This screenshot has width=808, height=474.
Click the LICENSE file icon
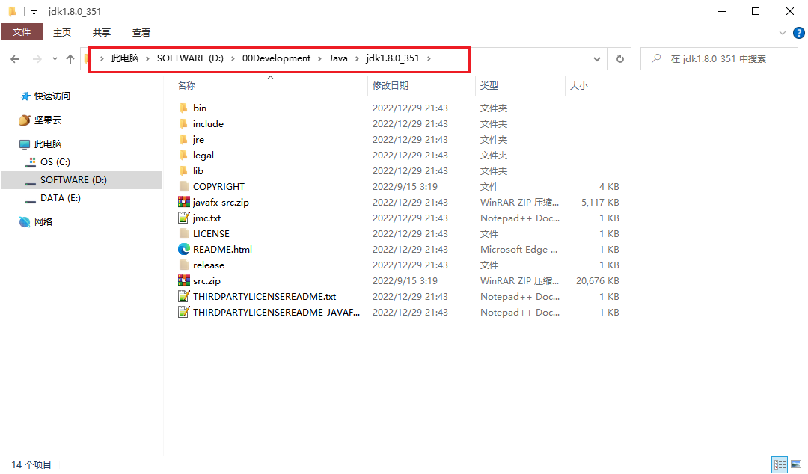[183, 233]
